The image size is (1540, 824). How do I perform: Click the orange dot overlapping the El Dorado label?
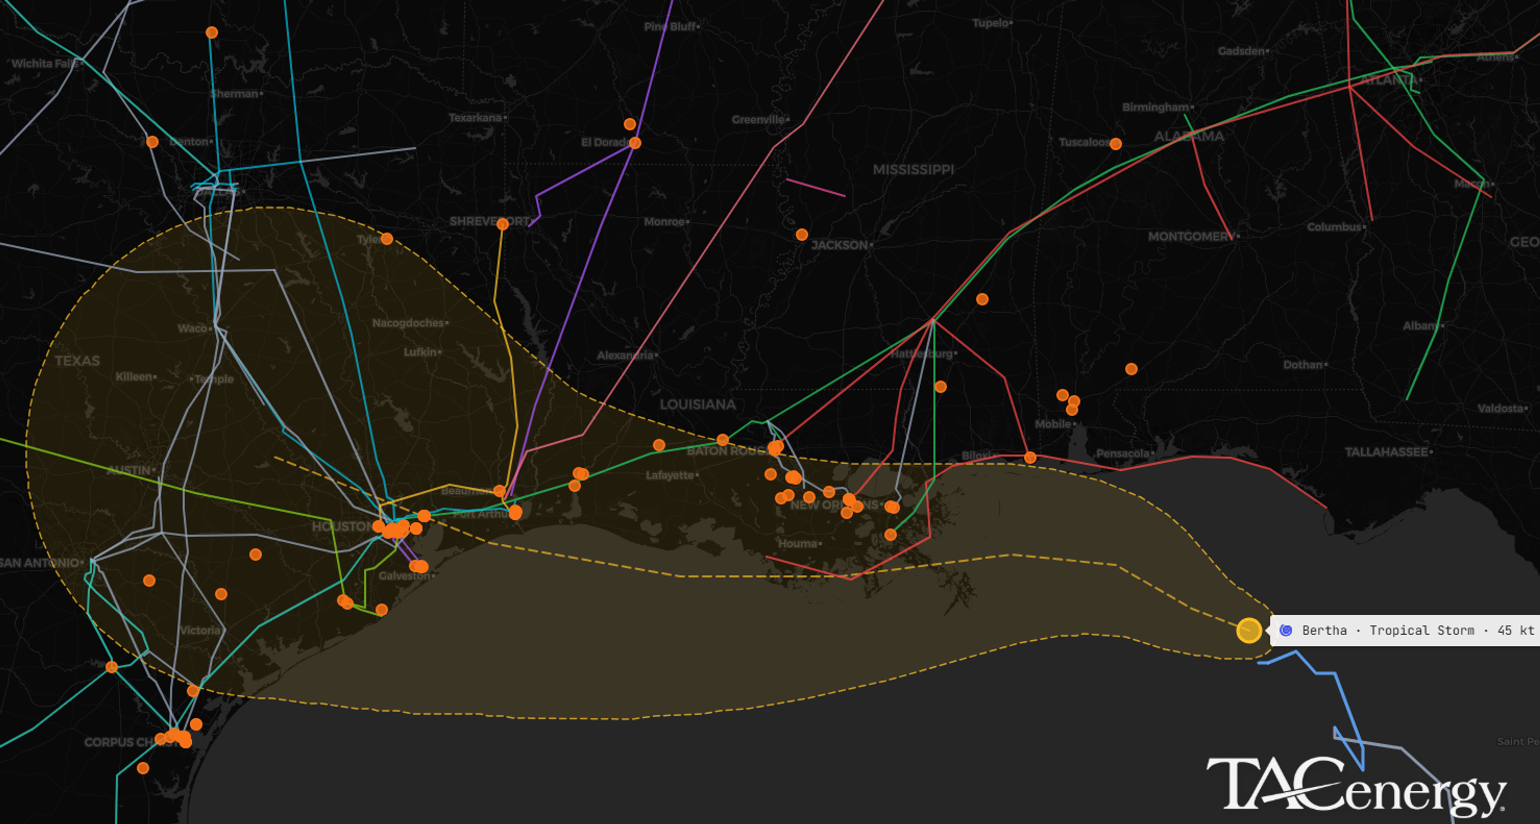tap(635, 143)
